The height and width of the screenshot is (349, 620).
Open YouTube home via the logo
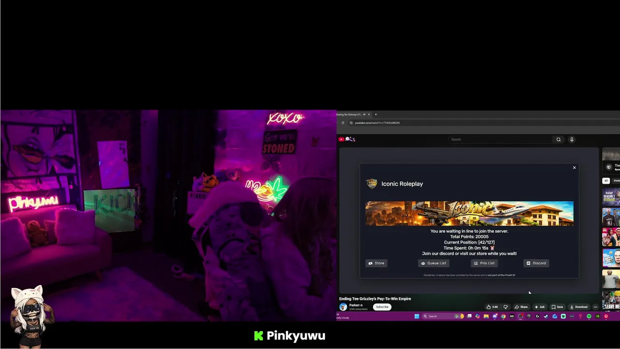tap(348, 140)
